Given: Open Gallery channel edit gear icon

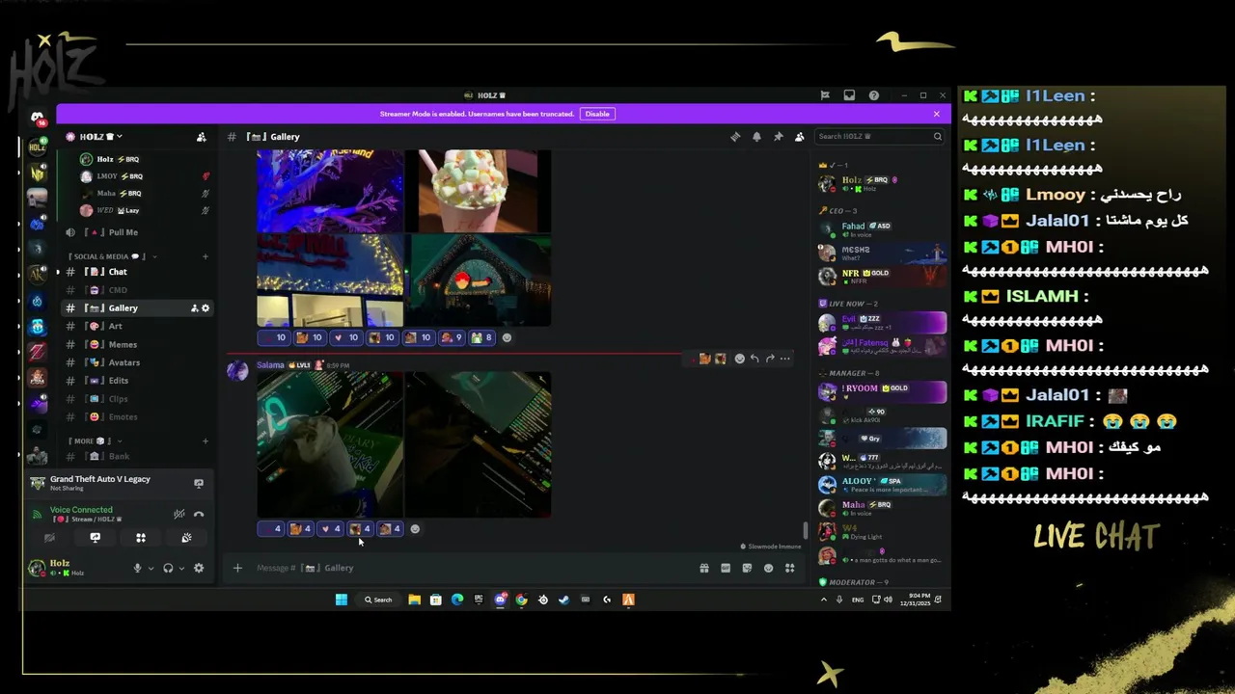Looking at the screenshot, I should 206,308.
